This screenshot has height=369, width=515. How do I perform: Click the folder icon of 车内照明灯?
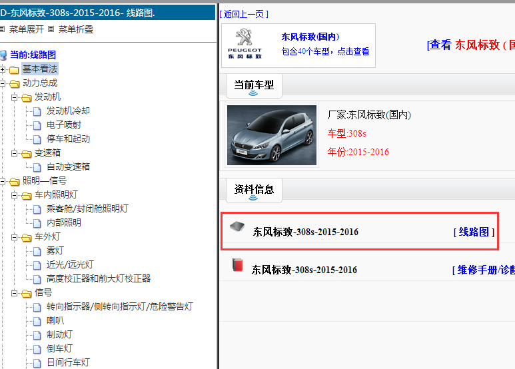(x=26, y=196)
